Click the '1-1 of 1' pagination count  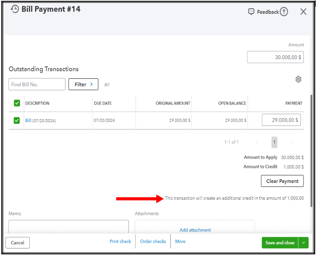coord(232,142)
